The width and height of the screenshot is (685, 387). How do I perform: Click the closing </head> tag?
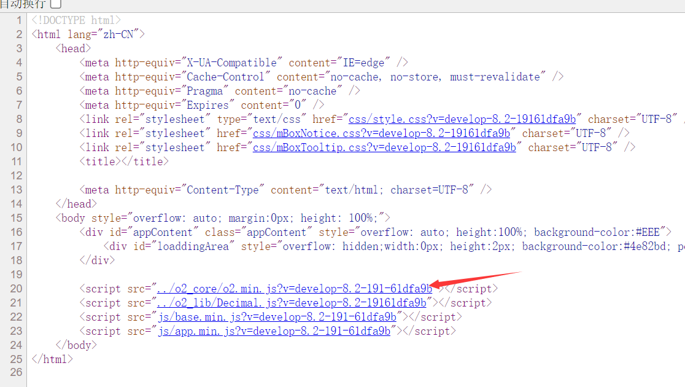(77, 204)
